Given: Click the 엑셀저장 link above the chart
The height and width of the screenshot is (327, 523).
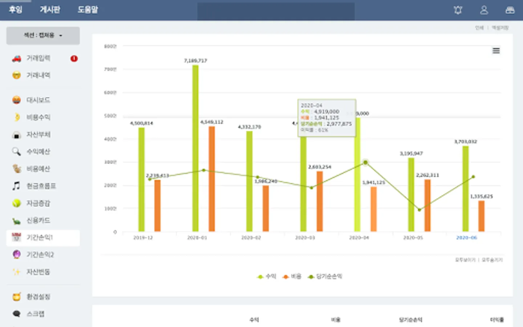Looking at the screenshot, I should [x=500, y=28].
